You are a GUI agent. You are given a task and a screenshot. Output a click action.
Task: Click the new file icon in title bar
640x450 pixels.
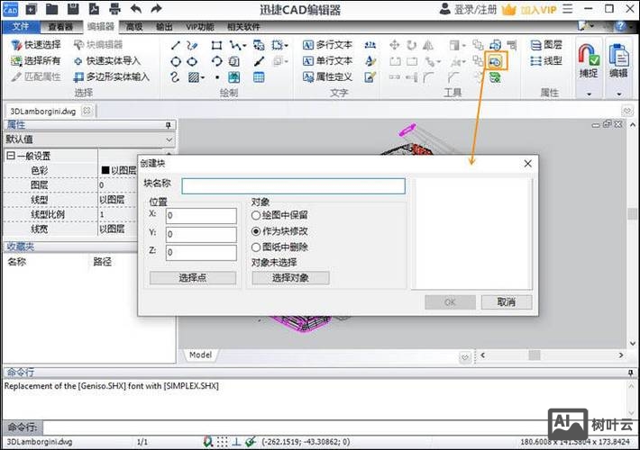click(31, 9)
